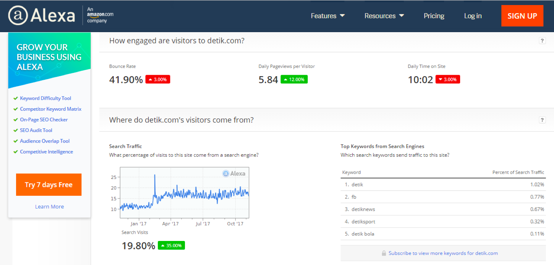Screen dimensions: 554x265
Task: Click the 0.67% search traffic value
Action: (537, 209)
